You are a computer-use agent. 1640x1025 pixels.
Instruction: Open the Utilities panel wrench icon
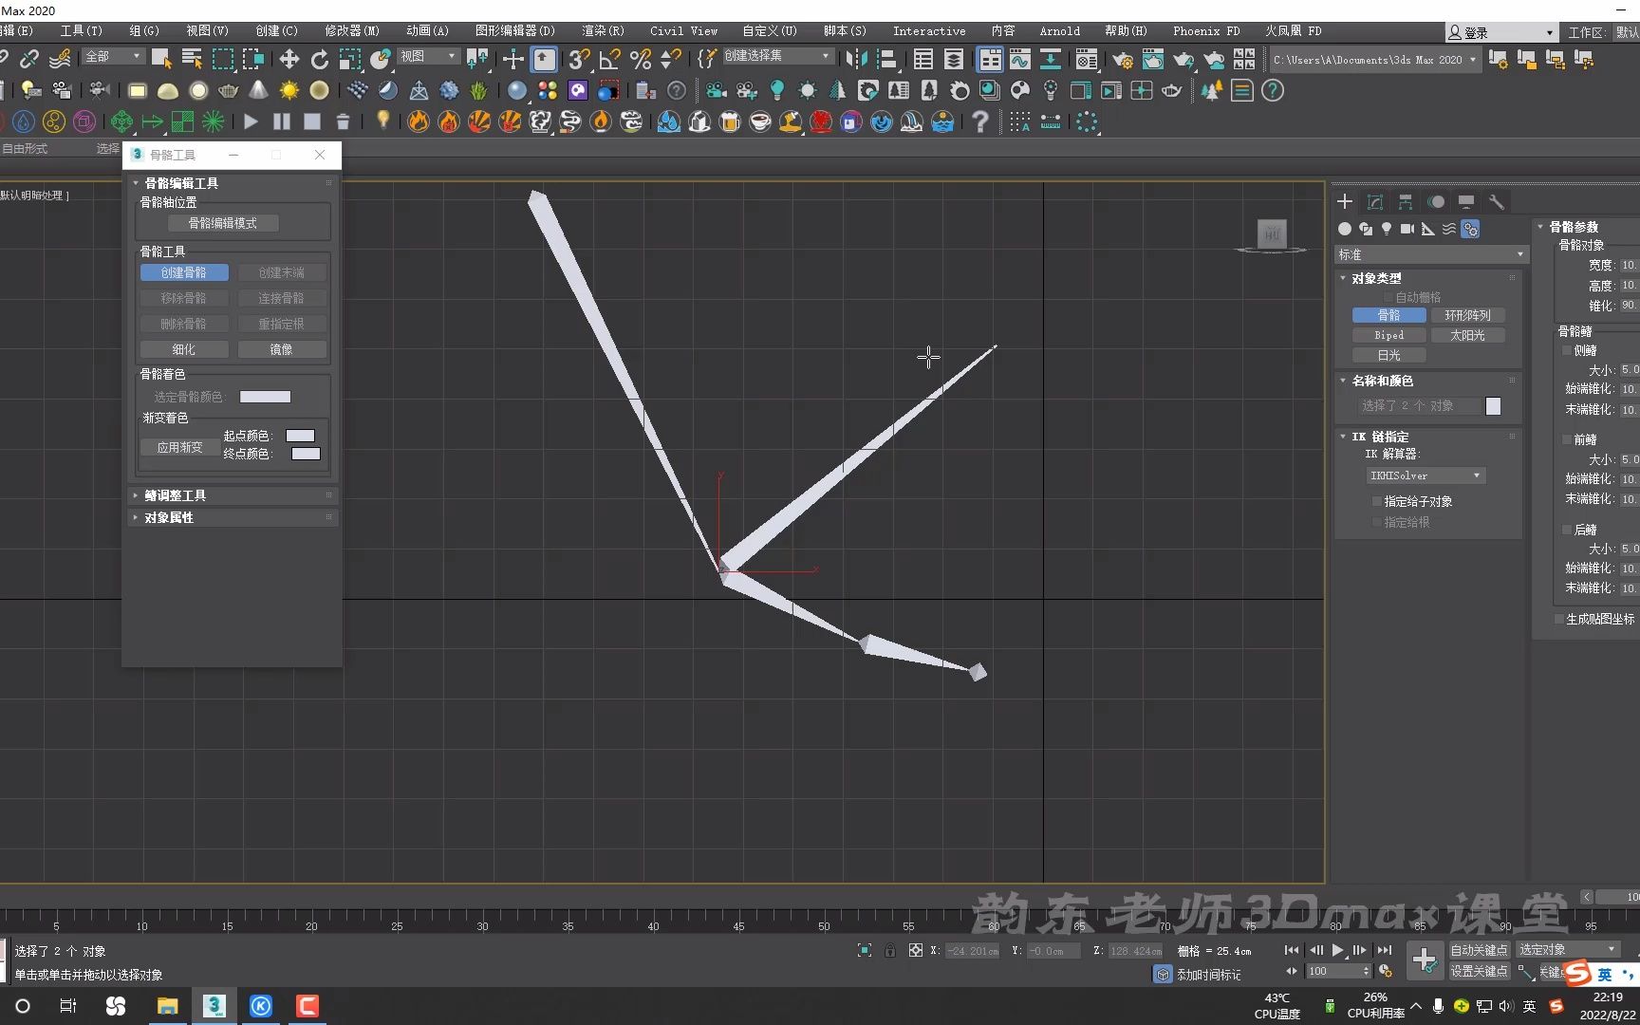1497,201
